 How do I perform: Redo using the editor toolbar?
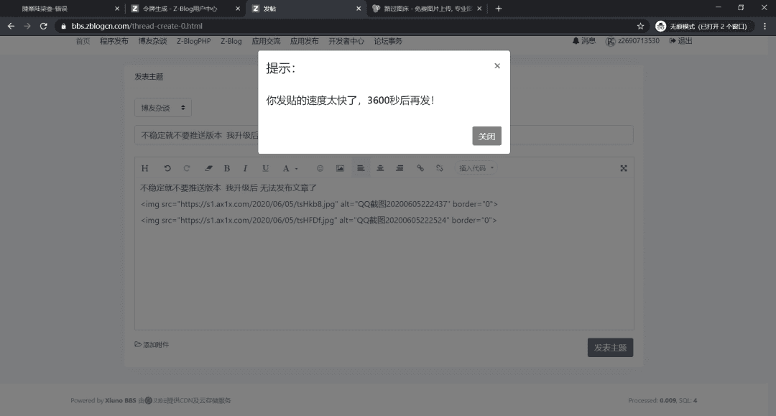pos(187,167)
